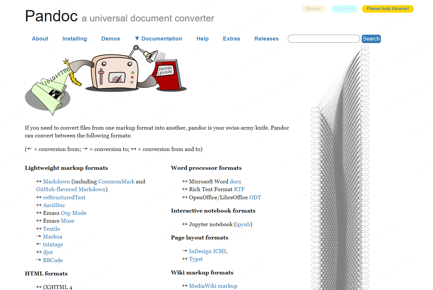
Task: Click inside the search text field
Action: (323, 39)
